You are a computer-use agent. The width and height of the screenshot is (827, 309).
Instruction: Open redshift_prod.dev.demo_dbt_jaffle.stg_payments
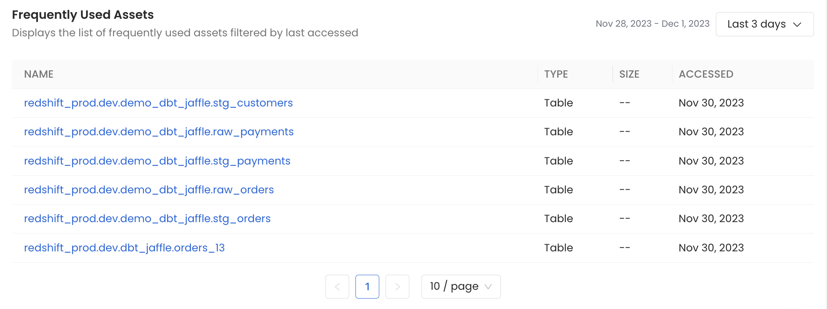coord(157,161)
